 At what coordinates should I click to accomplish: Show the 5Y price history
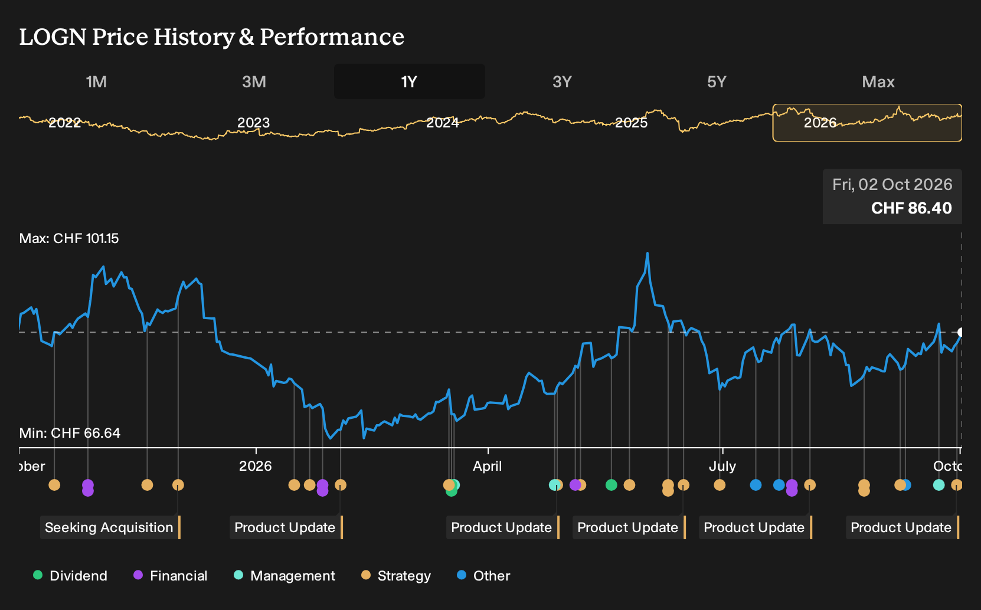[x=717, y=81]
